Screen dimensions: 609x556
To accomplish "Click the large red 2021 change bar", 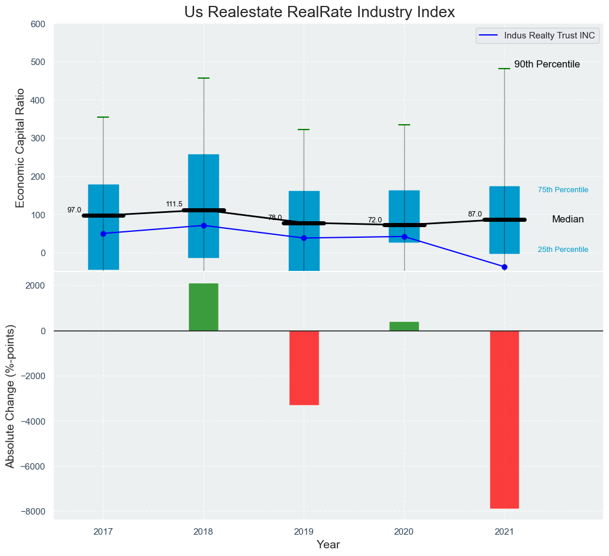I will click(x=504, y=419).
